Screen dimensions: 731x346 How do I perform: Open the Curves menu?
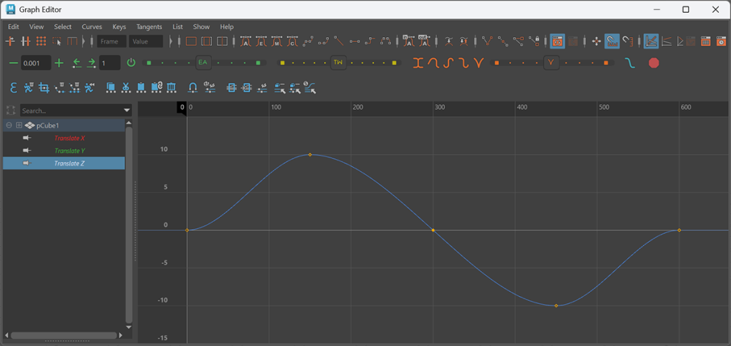91,26
